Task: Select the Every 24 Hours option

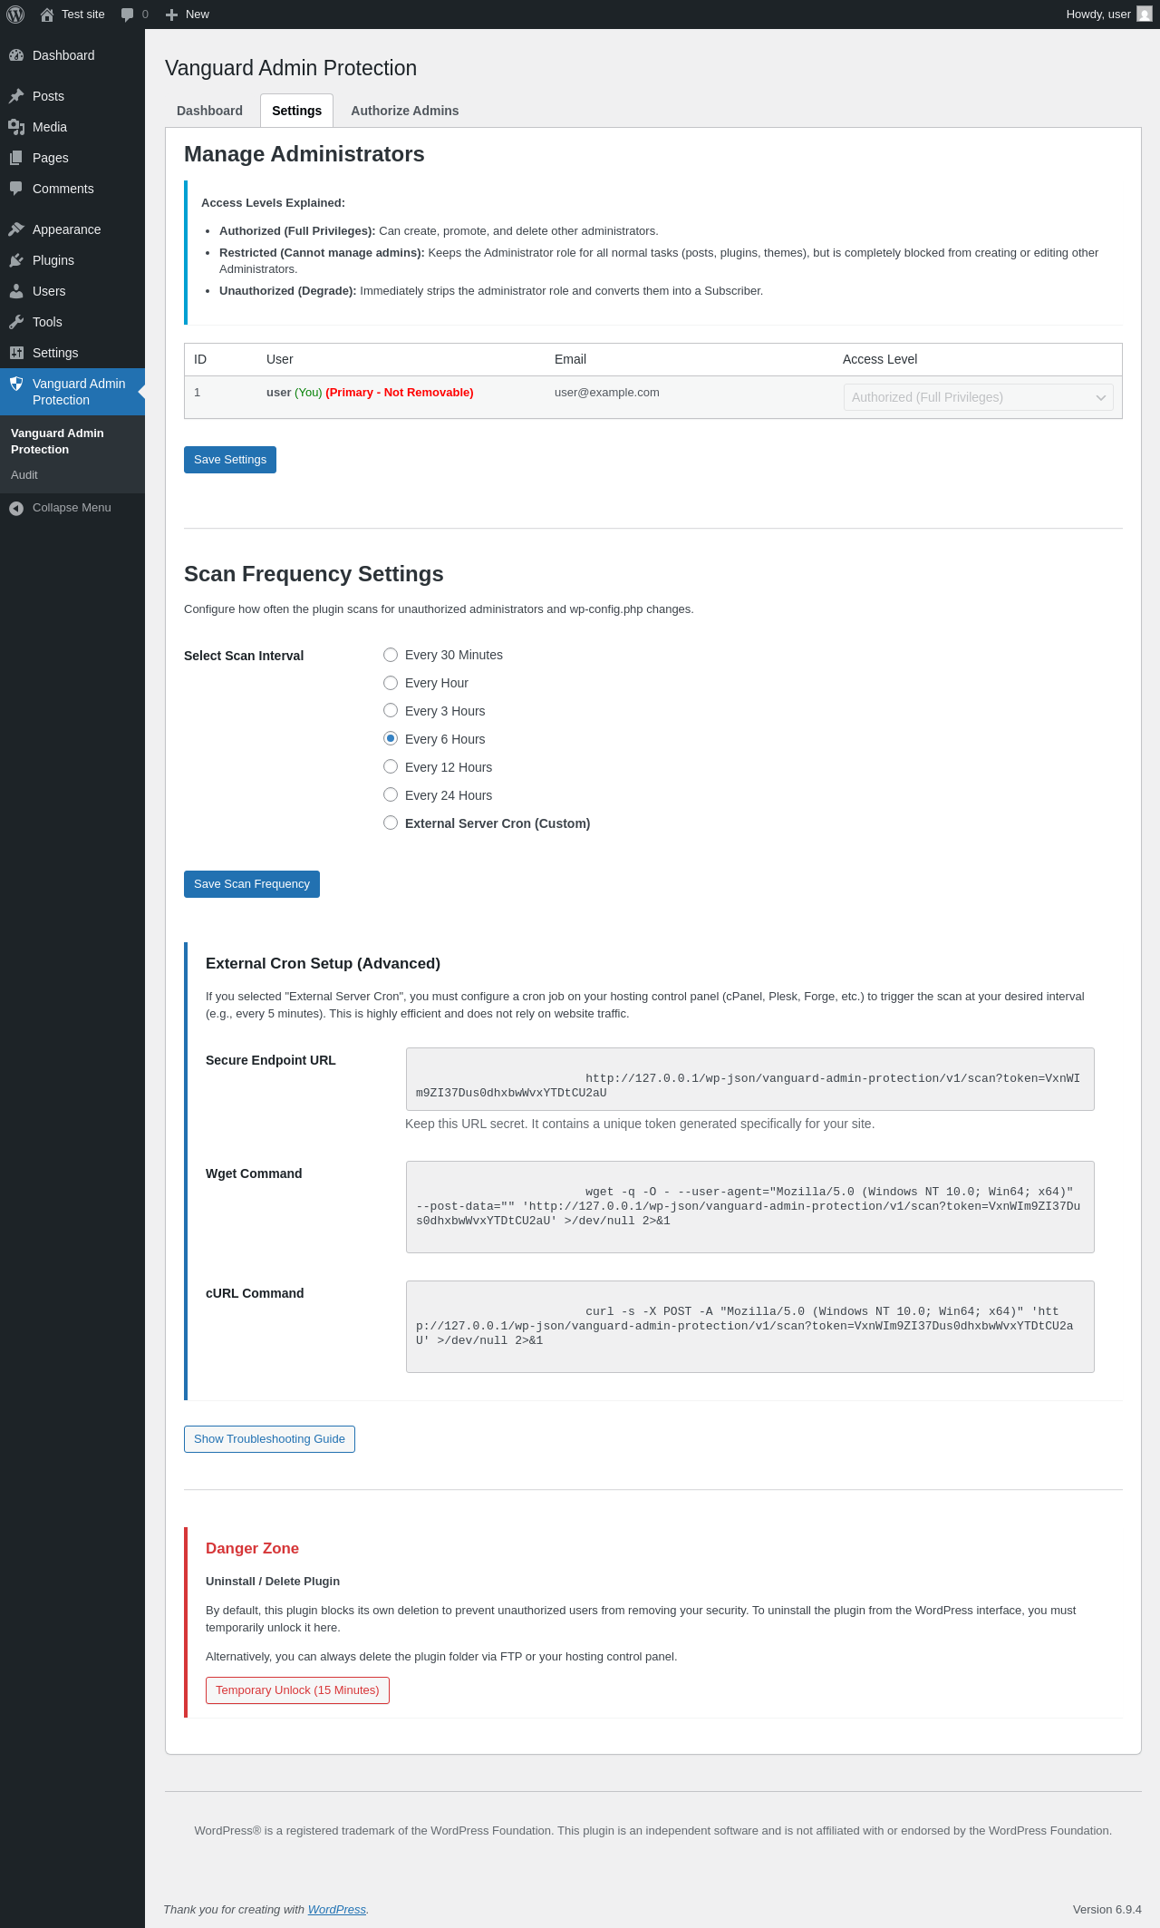Action: [x=391, y=795]
